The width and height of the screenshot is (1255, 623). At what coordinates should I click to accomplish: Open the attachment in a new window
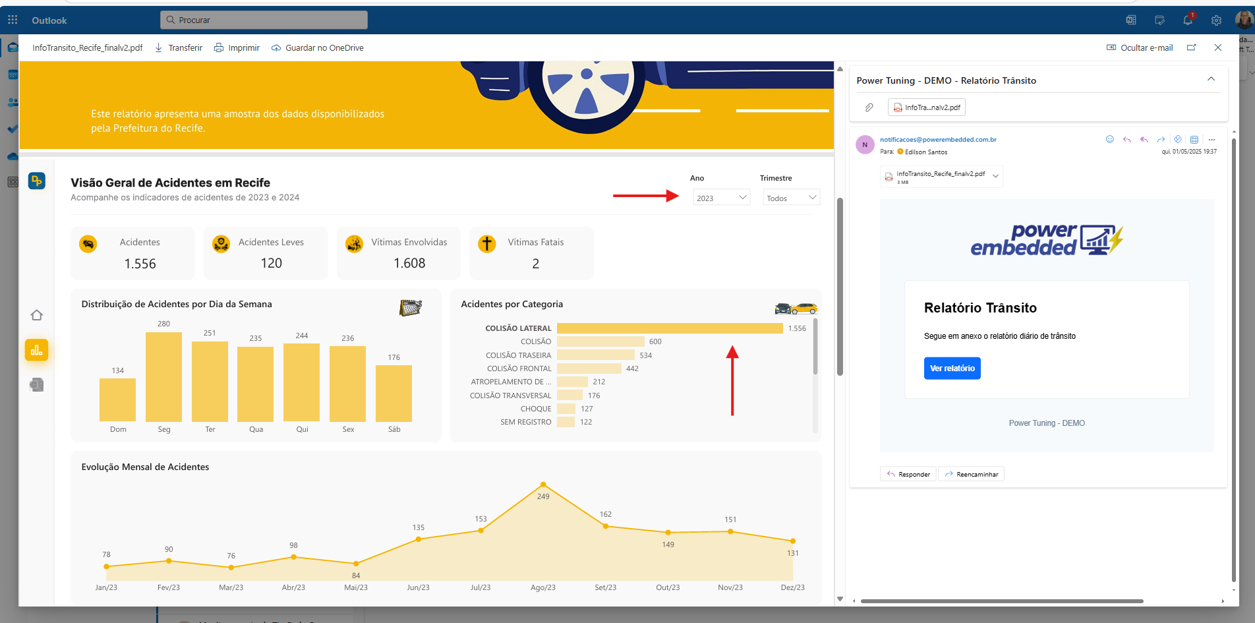[x=1191, y=47]
